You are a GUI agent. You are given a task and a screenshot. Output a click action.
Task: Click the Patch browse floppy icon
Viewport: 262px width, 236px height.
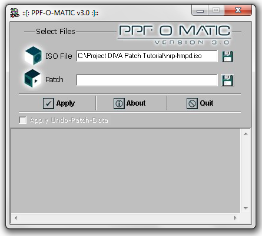point(227,80)
